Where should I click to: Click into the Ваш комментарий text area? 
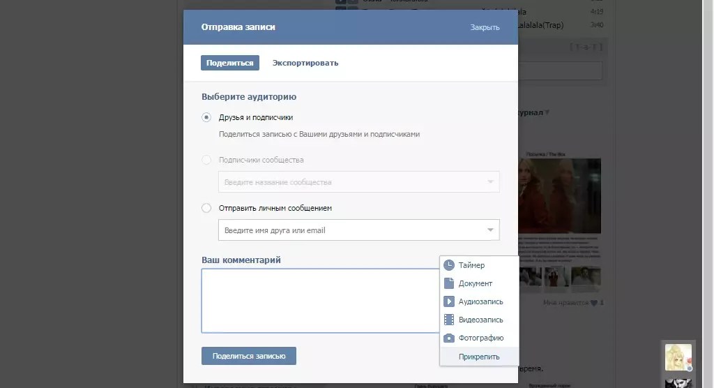321,301
